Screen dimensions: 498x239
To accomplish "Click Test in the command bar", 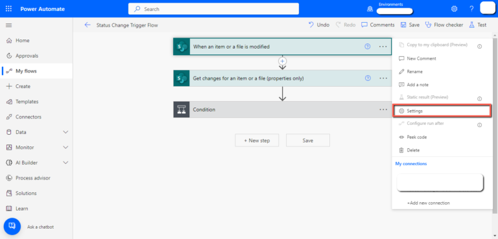I will pyautogui.click(x=478, y=25).
